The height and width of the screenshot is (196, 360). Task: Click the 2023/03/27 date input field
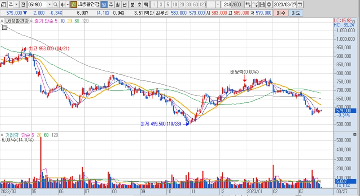click(x=285, y=4)
